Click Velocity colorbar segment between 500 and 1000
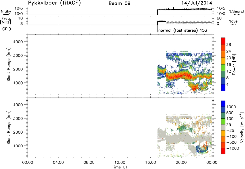 (x=223, y=110)
